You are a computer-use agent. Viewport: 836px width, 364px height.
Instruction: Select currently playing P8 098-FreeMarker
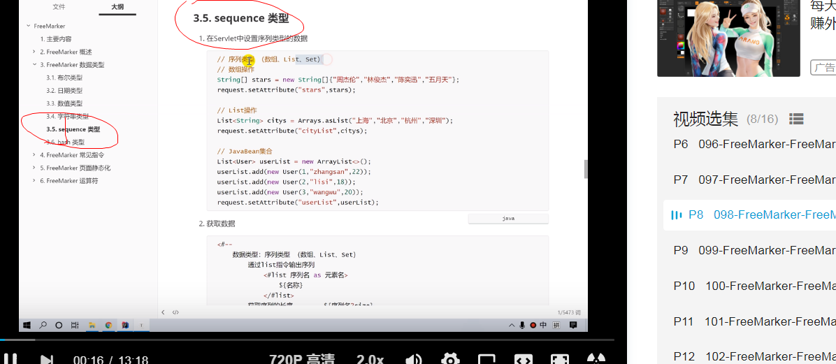(x=749, y=214)
